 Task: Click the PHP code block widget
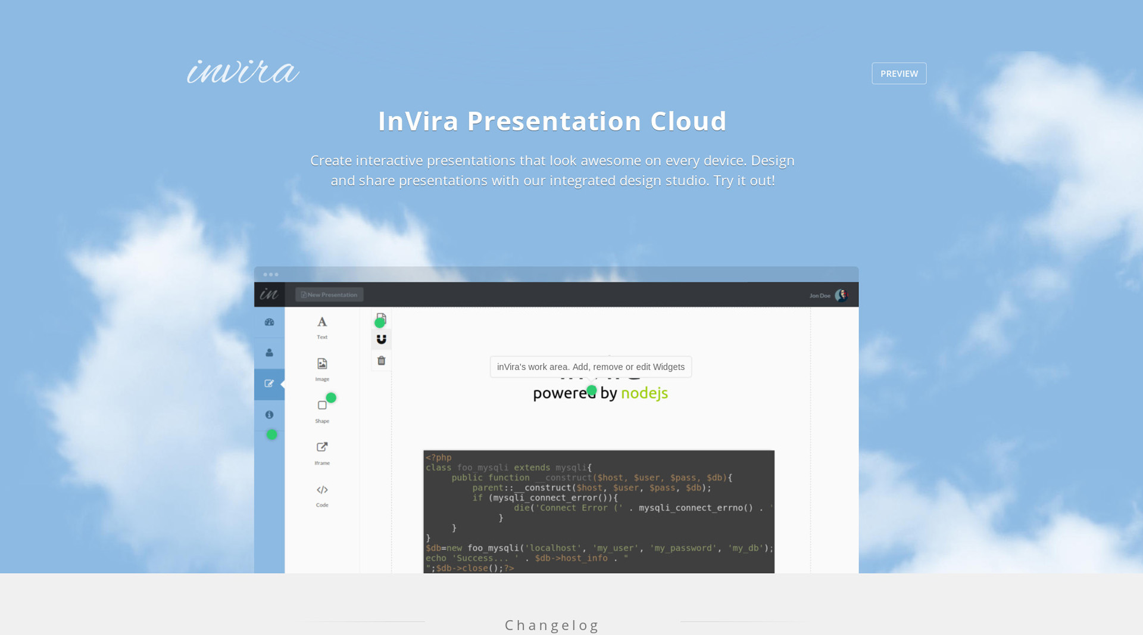(x=598, y=511)
